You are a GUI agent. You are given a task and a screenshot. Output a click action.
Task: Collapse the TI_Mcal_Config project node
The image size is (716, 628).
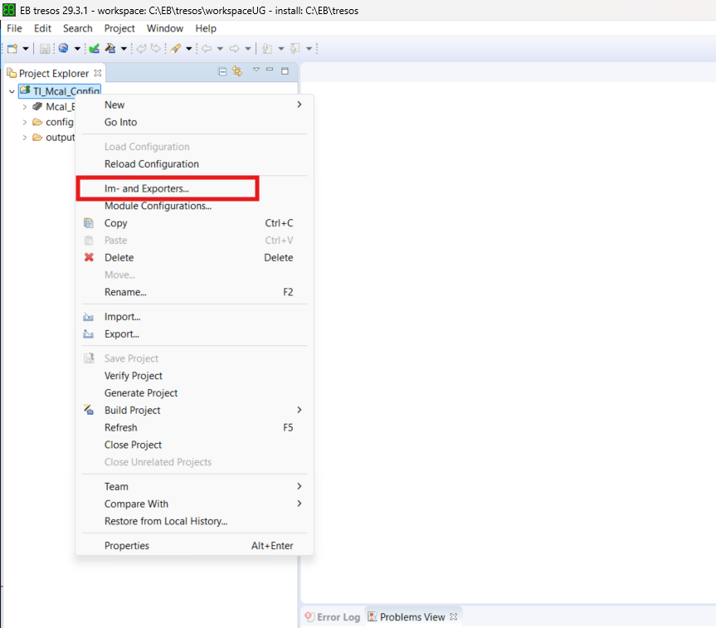[x=11, y=90]
